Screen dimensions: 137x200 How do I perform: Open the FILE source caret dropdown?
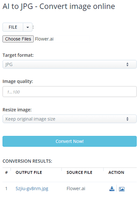pos(28,27)
